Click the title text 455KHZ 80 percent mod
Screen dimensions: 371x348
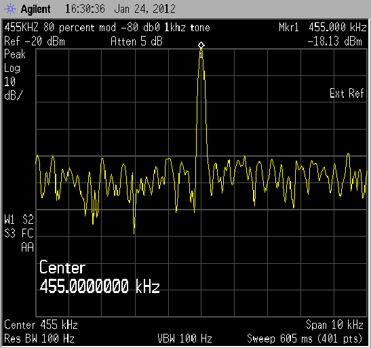[x=60, y=27]
